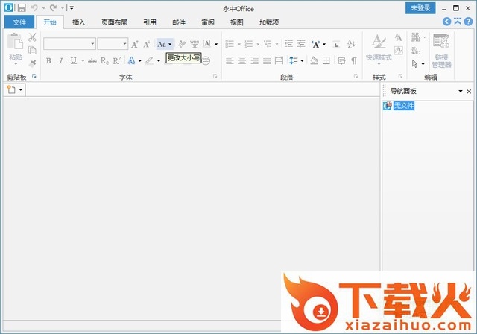
Task: Toggle Center alignment paragraph button
Action: [x=242, y=60]
